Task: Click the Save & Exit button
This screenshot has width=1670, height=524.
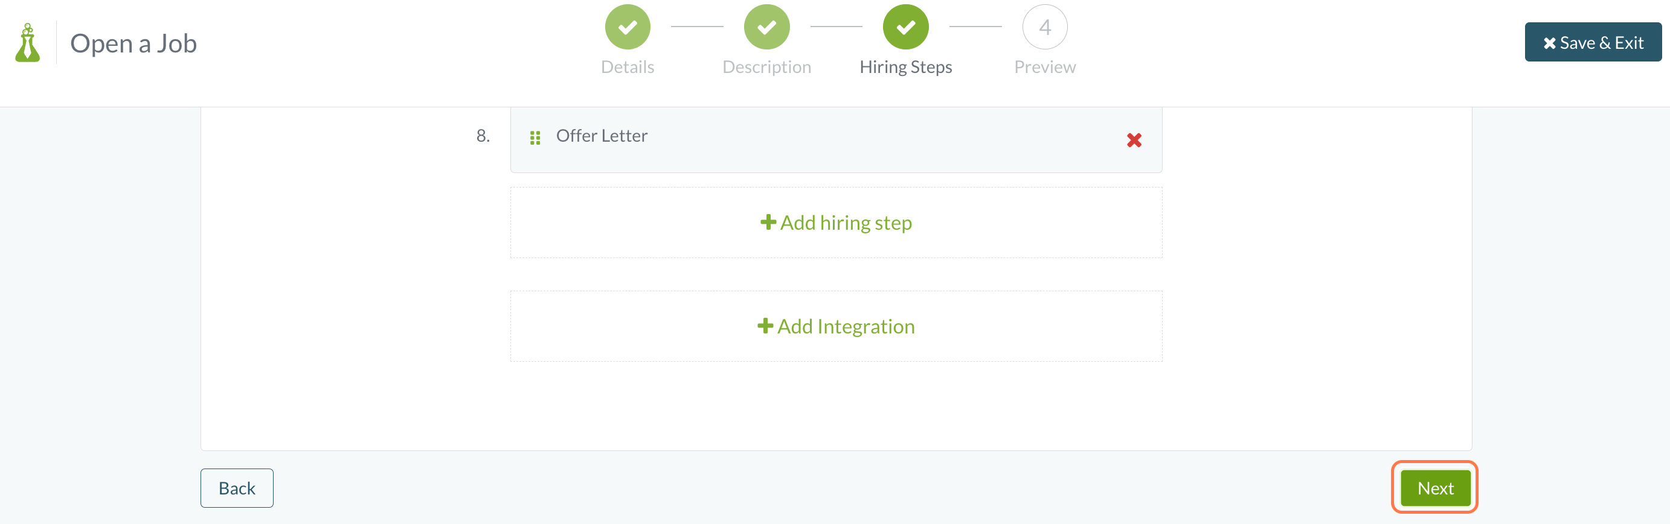Action: [1592, 42]
